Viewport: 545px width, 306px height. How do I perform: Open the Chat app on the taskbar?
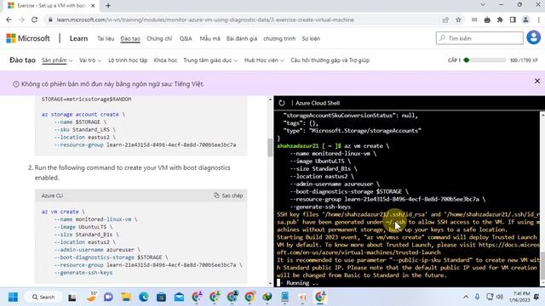pyautogui.click(x=108, y=297)
